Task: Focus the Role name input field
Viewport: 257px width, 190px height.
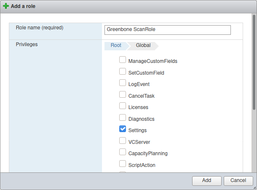Action: click(167, 30)
